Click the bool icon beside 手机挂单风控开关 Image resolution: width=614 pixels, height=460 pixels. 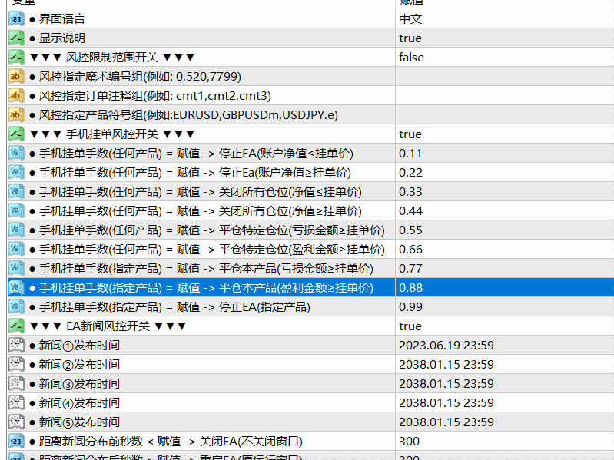[16, 134]
